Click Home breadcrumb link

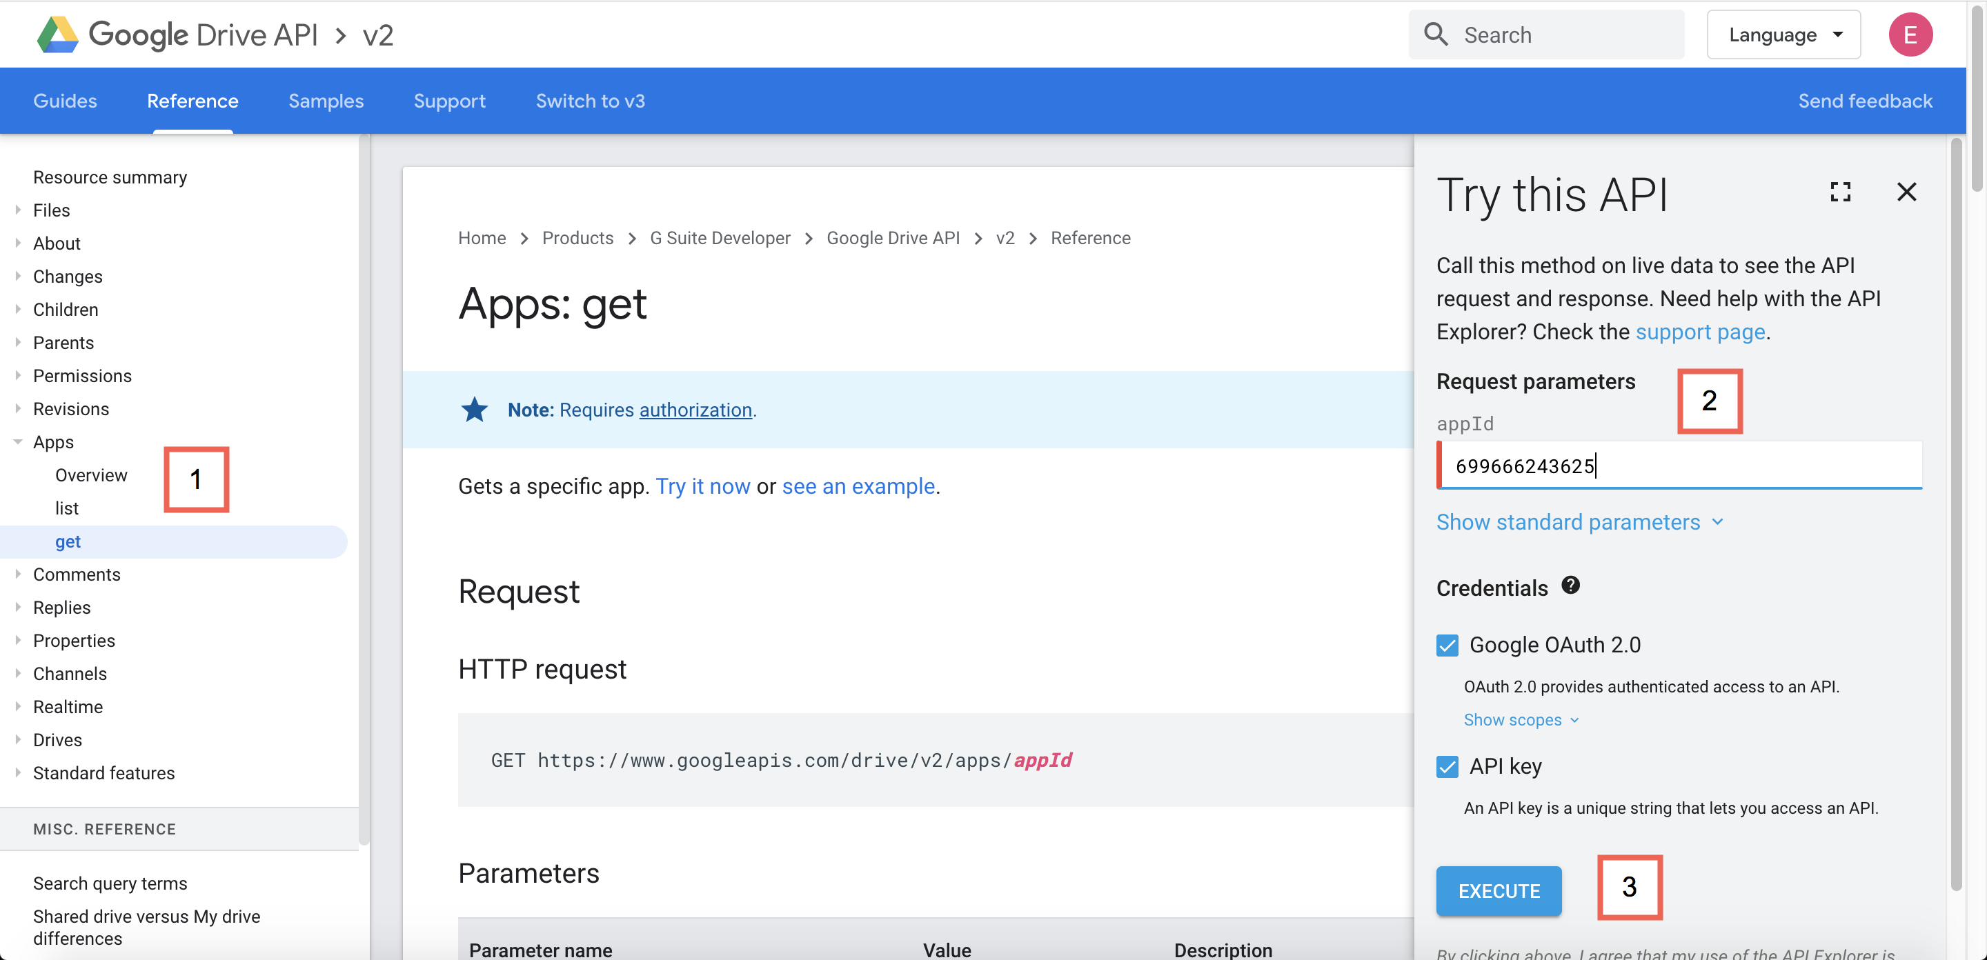click(x=482, y=237)
